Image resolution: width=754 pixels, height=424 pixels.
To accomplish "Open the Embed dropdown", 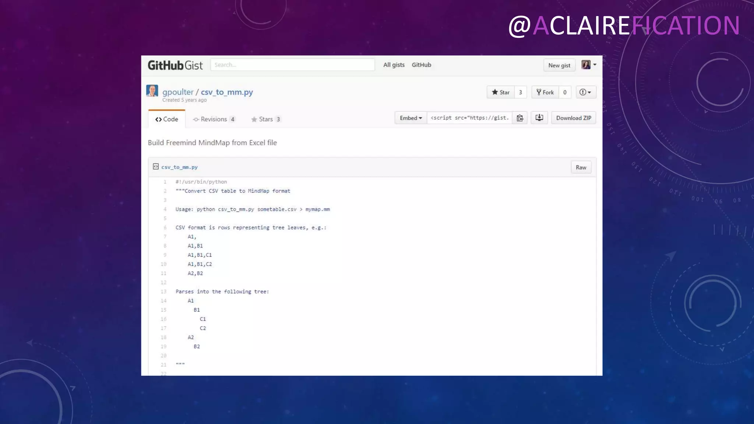I will tap(411, 118).
